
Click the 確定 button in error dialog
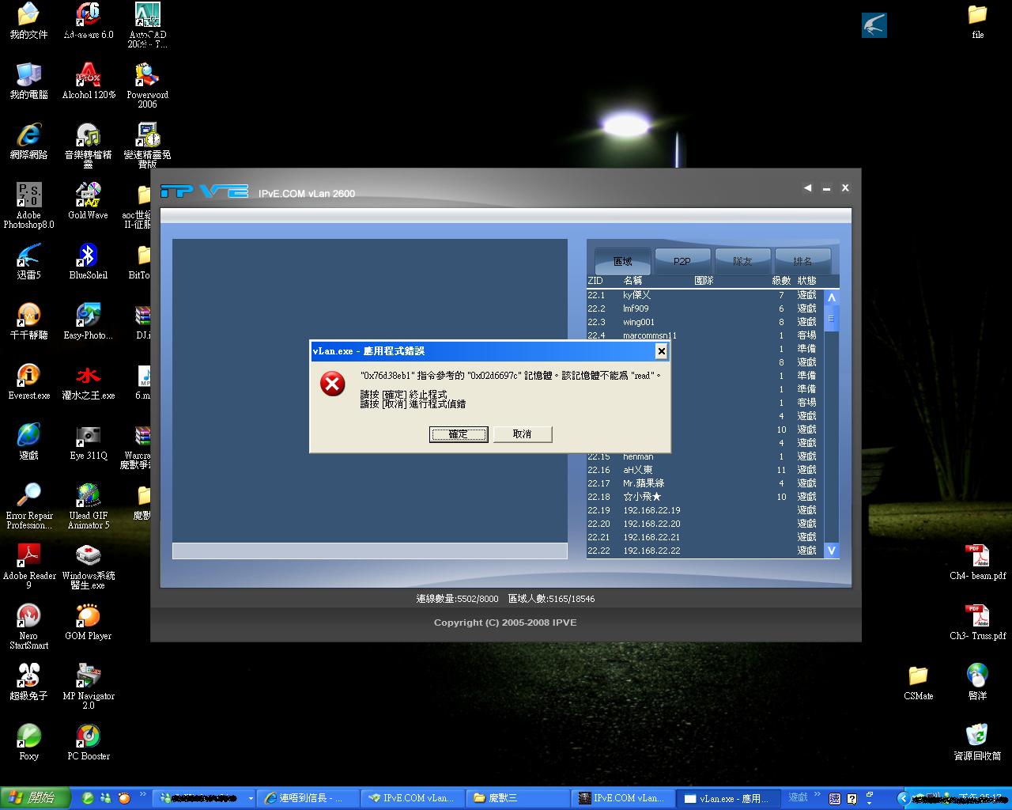click(459, 434)
